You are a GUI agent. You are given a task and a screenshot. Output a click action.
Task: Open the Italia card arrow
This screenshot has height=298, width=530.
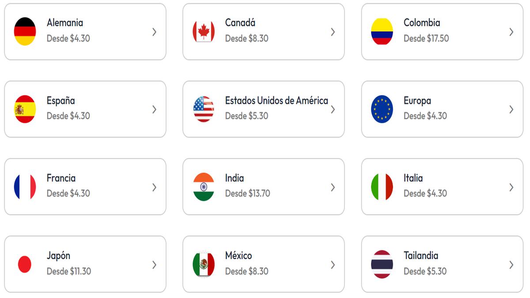tap(511, 187)
